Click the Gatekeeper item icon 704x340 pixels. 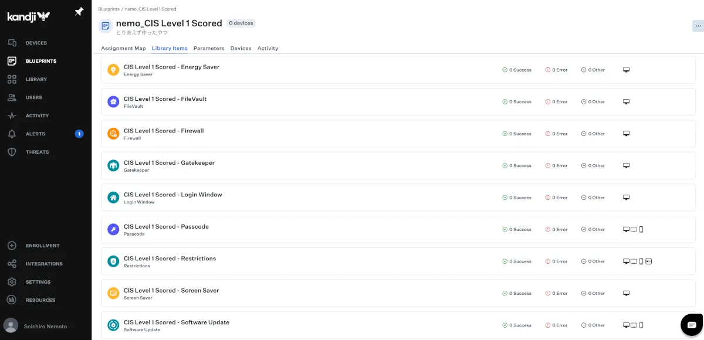point(113,166)
